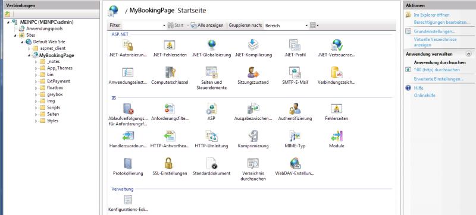Open the Sitzungszustand feature

click(x=253, y=75)
